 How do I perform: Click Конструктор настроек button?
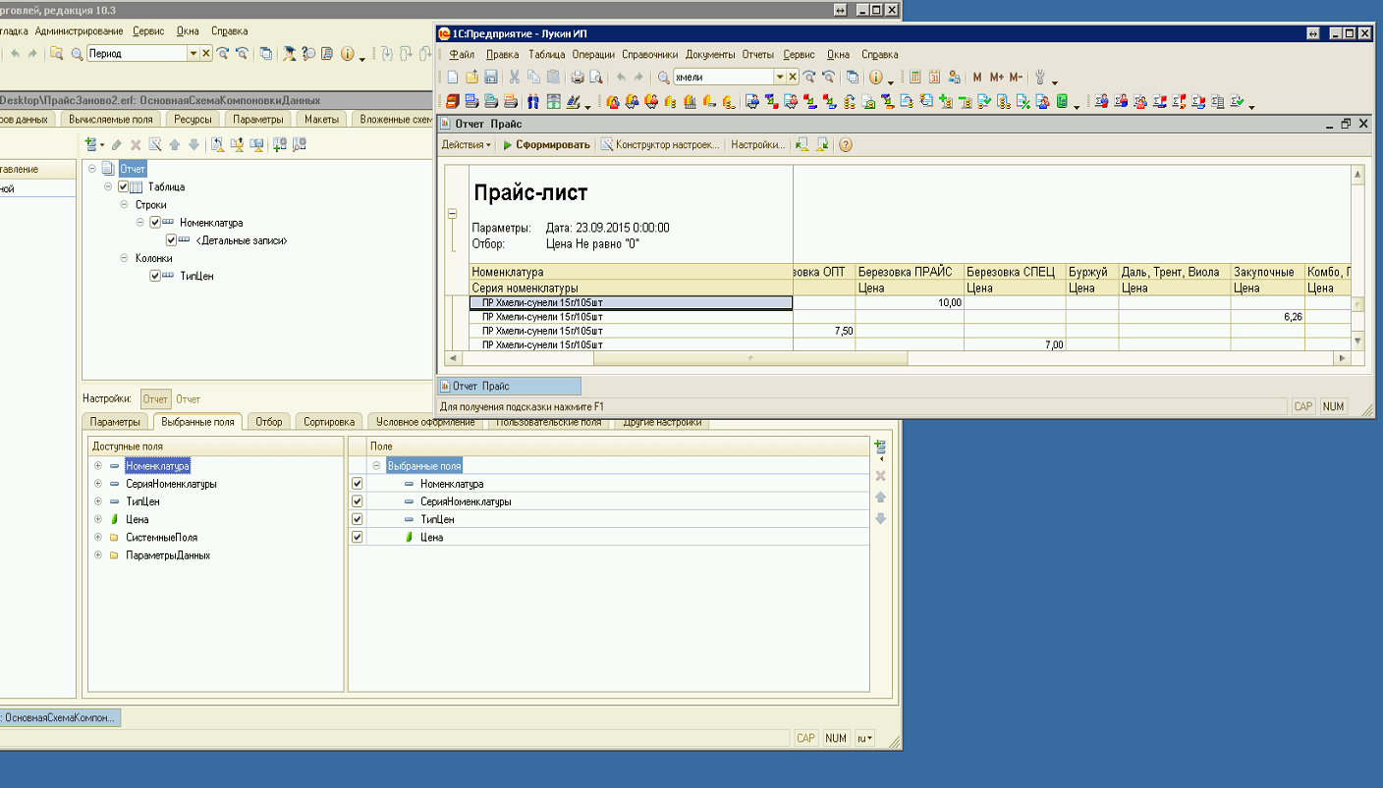[660, 145]
